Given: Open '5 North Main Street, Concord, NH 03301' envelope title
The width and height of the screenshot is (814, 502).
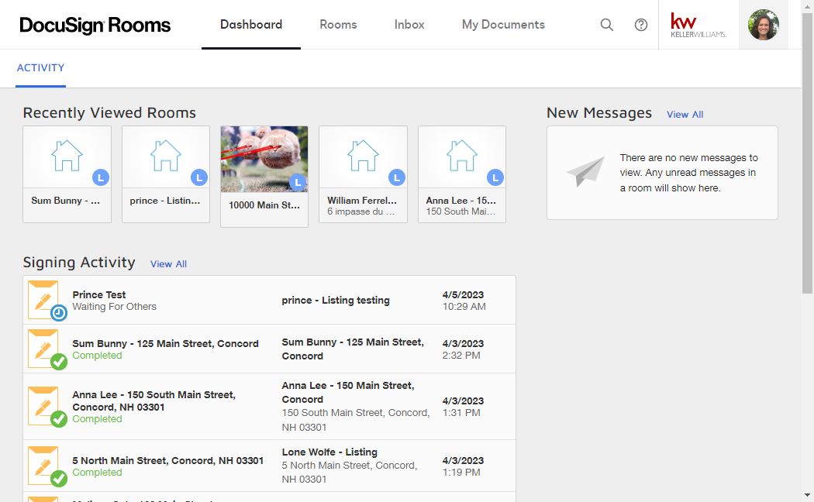Looking at the screenshot, I should [167, 460].
